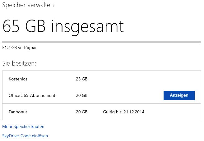Click the GB unit in large heading

click(x=35, y=26)
